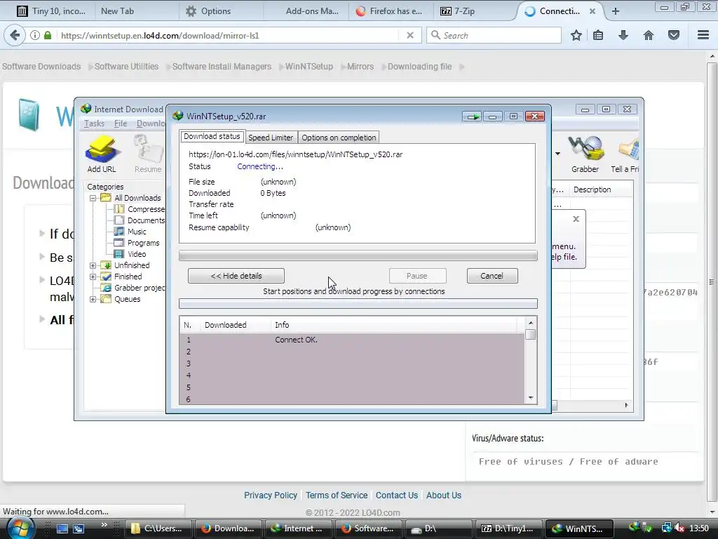Expand the Unfinished tree node
The height and width of the screenshot is (539, 718).
click(x=93, y=265)
